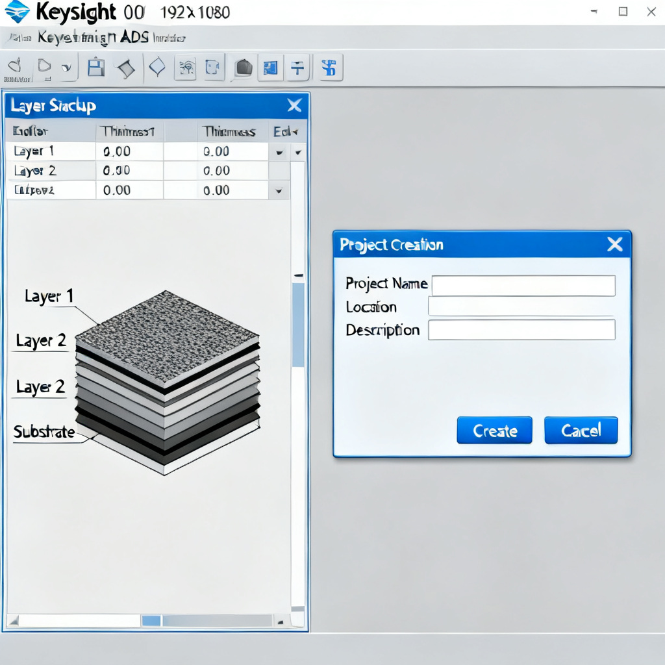Click the Create button
665x665 pixels.
pyautogui.click(x=494, y=431)
